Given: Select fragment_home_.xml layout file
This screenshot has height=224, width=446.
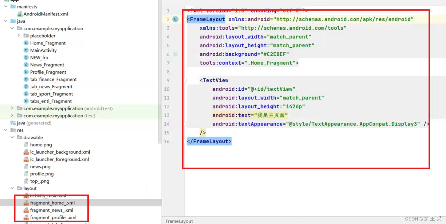Looking at the screenshot, I should (x=52, y=203).
